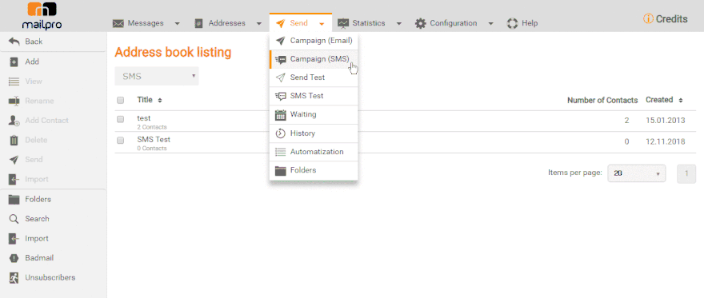Image resolution: width=704 pixels, height=298 pixels.
Task: Expand the Messages menu arrow
Action: tap(178, 23)
